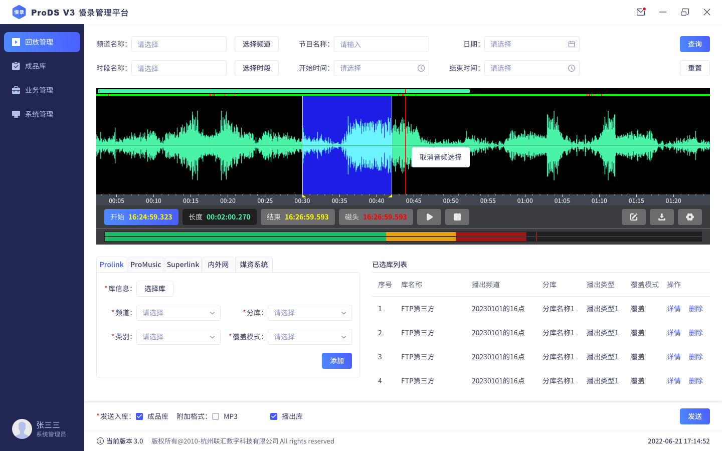Expand the 频道 dropdown in Prolink form
Image resolution: width=722 pixels, height=451 pixels.
(178, 313)
